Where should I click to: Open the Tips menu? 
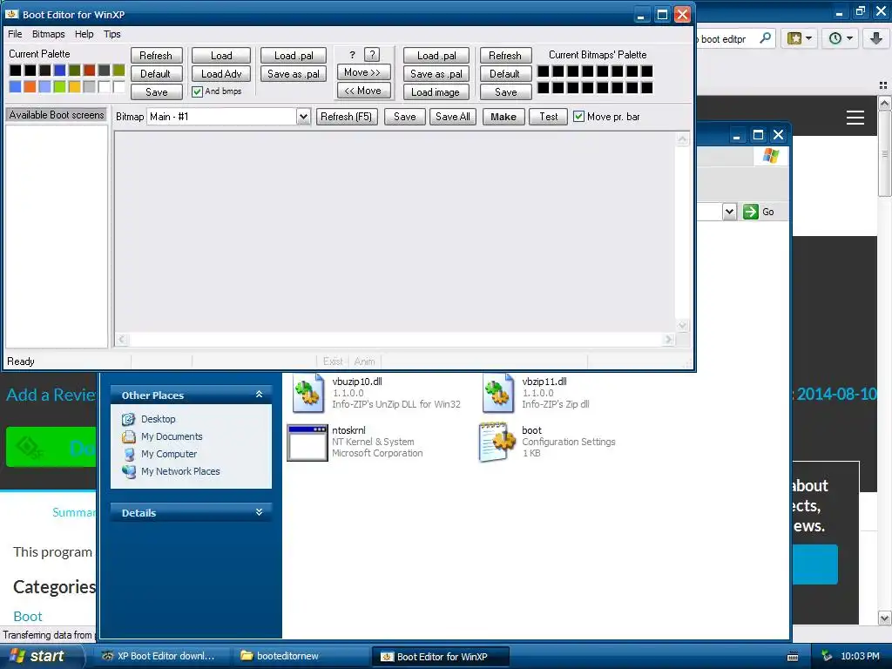(112, 34)
